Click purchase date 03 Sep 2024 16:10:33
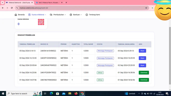171x96 pixels. (x=28, y=58)
